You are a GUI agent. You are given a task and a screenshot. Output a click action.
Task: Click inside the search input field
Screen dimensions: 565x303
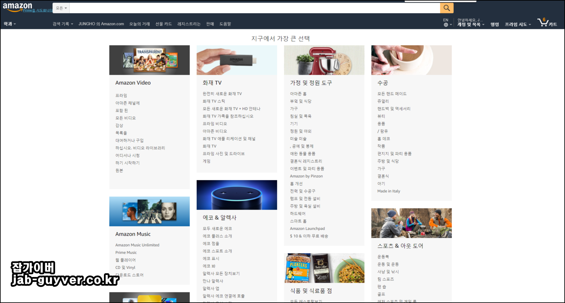(x=255, y=8)
